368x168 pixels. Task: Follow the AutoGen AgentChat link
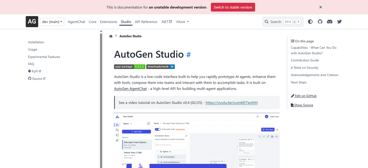(130, 89)
